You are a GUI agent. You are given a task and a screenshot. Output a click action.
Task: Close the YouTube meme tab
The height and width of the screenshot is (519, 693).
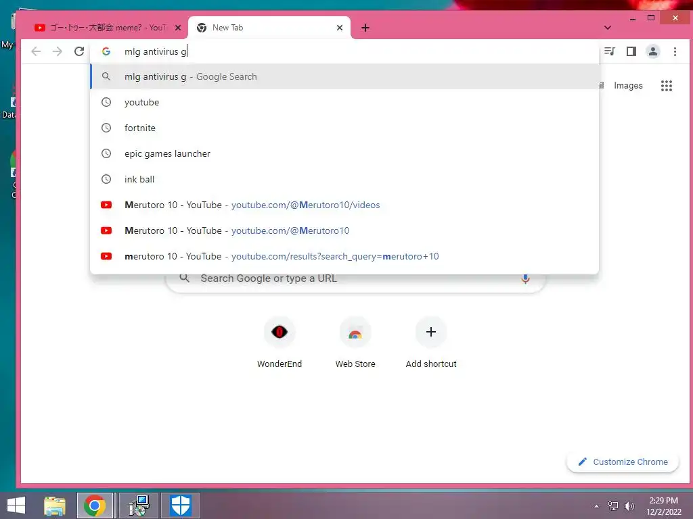click(178, 28)
